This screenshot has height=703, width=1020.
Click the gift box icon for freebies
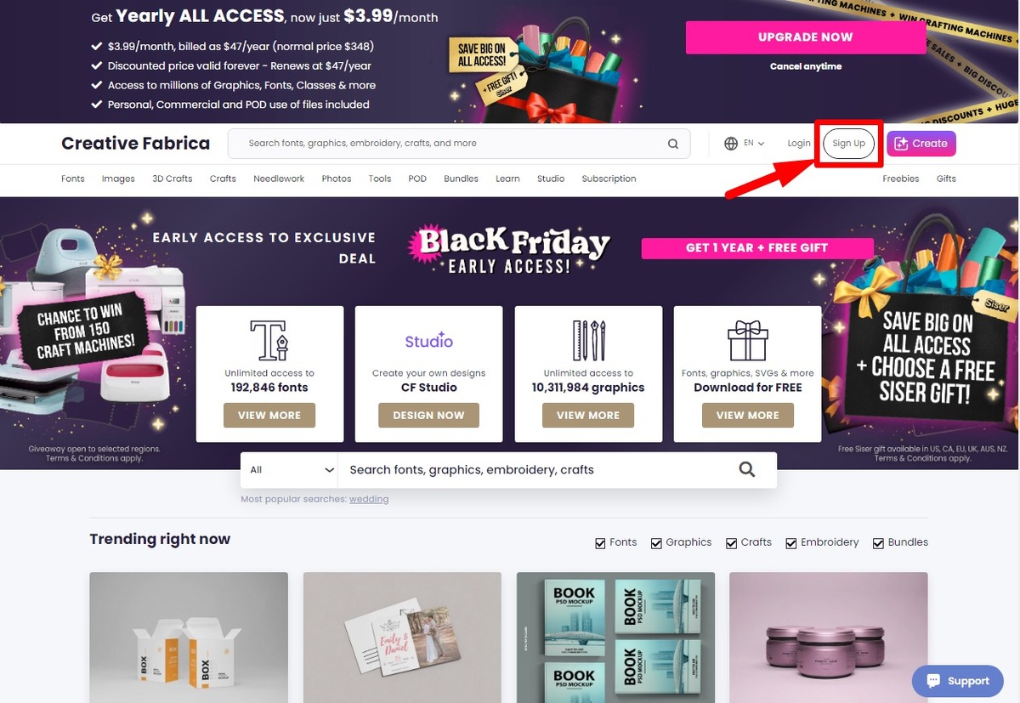tap(747, 340)
